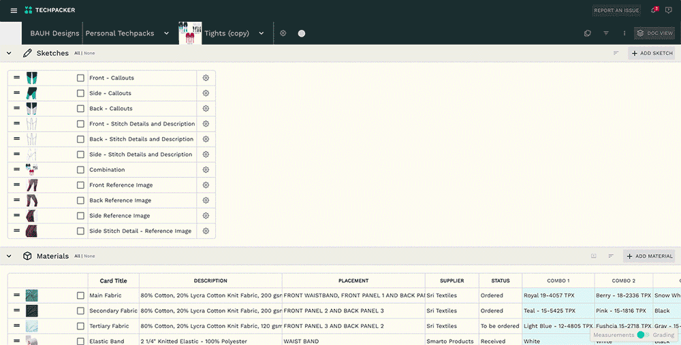681x345 pixels.
Task: Grab drag handle of Front - Callouts row
Action: coord(16,77)
